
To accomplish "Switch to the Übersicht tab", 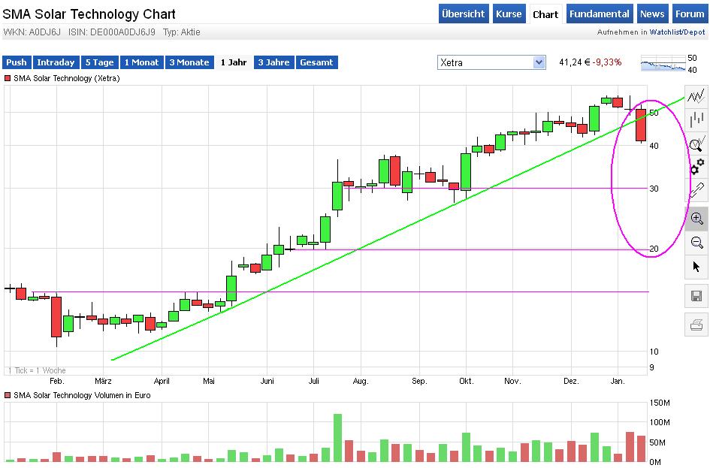I will 464,14.
